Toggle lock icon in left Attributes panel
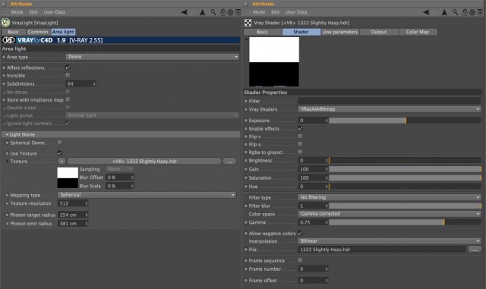The image size is (486, 289). (222, 12)
